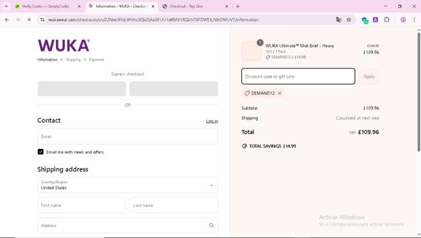Click the Payment breadcrumb step

tap(96, 59)
